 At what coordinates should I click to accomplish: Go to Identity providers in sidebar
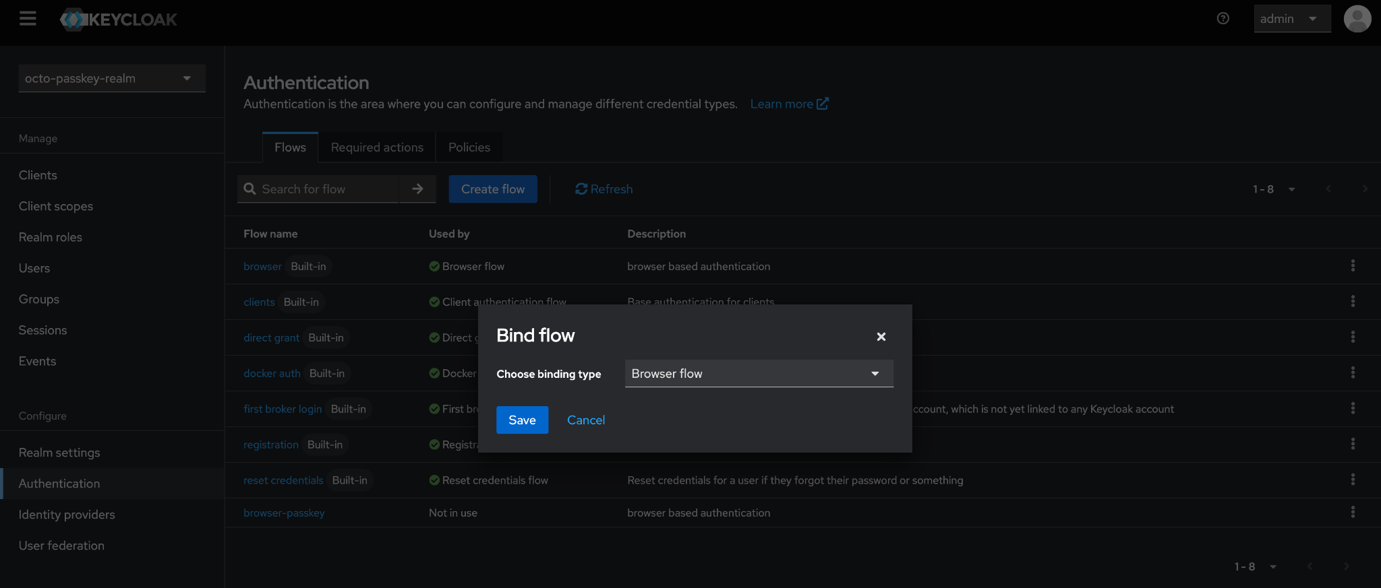point(67,515)
